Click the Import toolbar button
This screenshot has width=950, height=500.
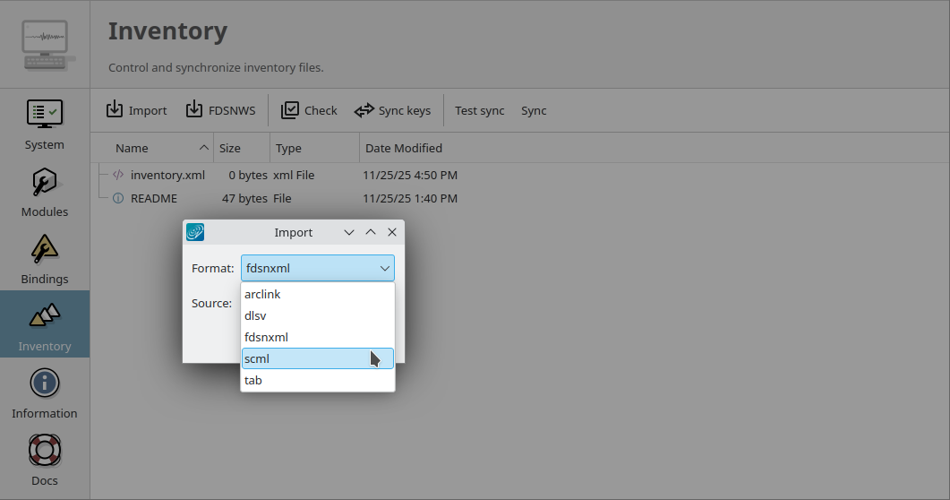pos(137,110)
